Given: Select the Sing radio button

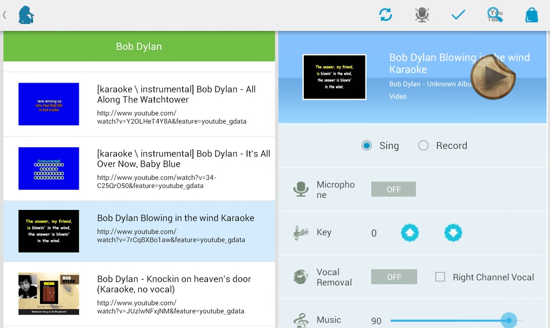Looking at the screenshot, I should click(x=367, y=145).
